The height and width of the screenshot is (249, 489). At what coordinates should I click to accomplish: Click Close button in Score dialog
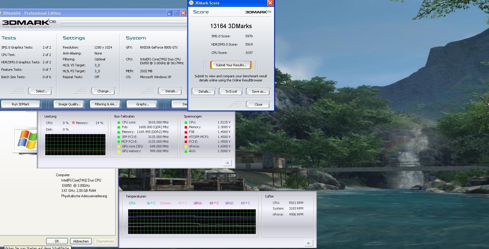[258, 105]
